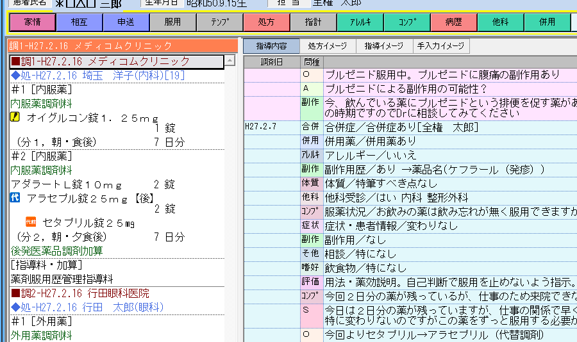Click the orange 代前 icon beside セタプリル錠
This screenshot has width=577, height=342.
click(31, 222)
